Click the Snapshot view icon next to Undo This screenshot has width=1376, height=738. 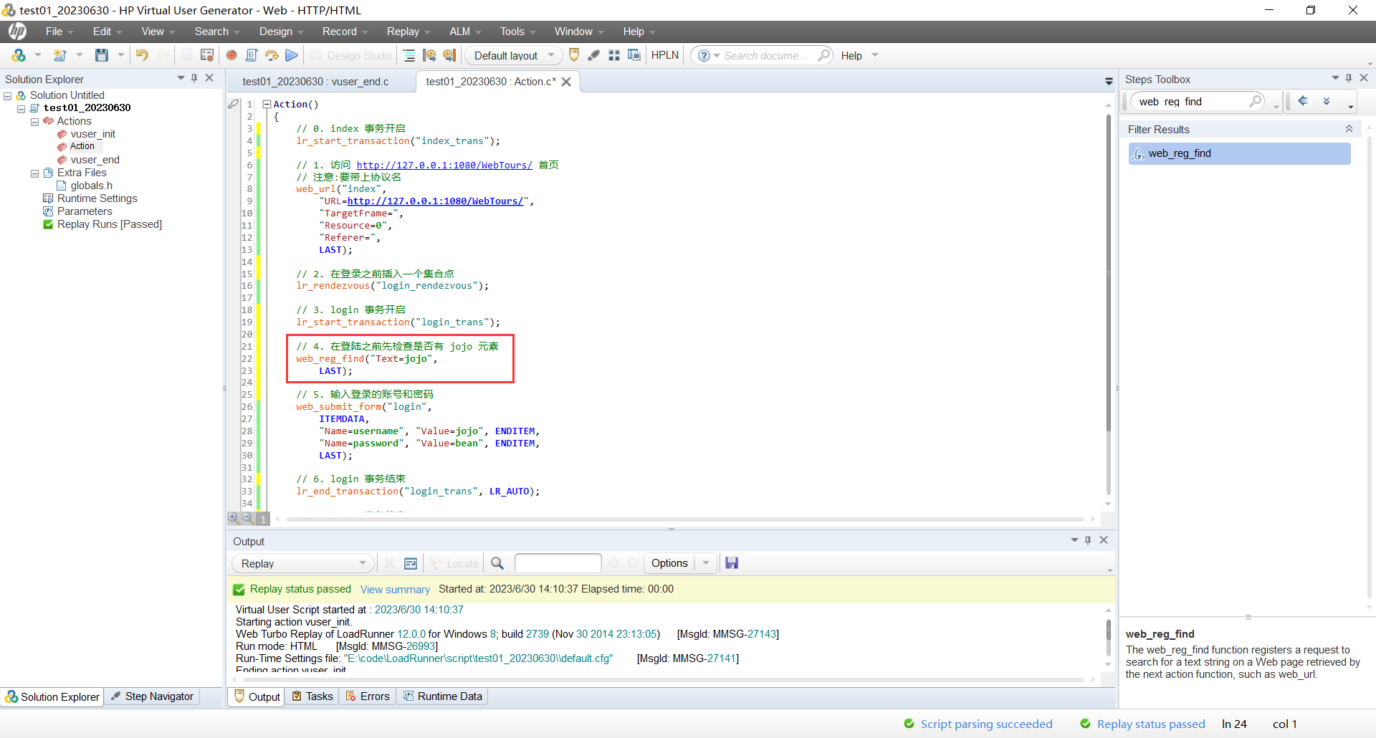click(x=207, y=55)
